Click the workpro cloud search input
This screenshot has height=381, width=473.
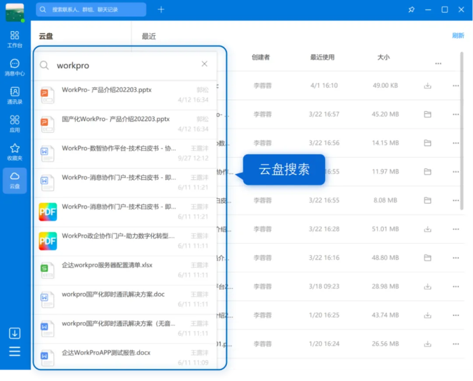127,65
